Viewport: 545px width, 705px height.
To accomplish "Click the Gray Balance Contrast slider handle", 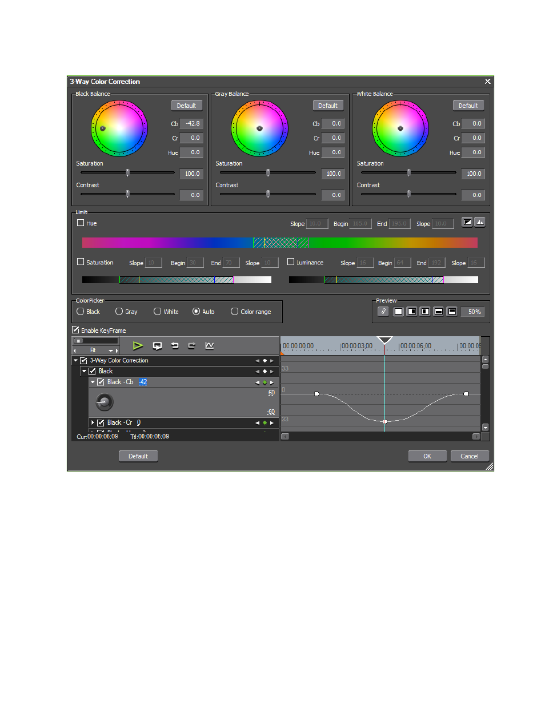I will (x=268, y=194).
